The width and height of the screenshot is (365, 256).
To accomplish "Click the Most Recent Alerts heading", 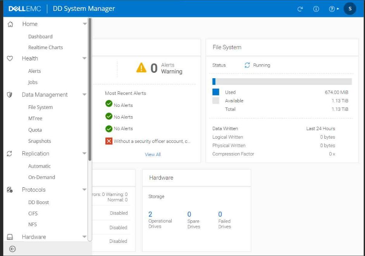I will pos(126,93).
